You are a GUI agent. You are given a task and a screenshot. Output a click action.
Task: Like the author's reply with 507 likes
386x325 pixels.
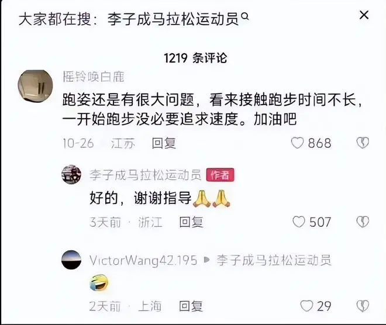pos(299,222)
